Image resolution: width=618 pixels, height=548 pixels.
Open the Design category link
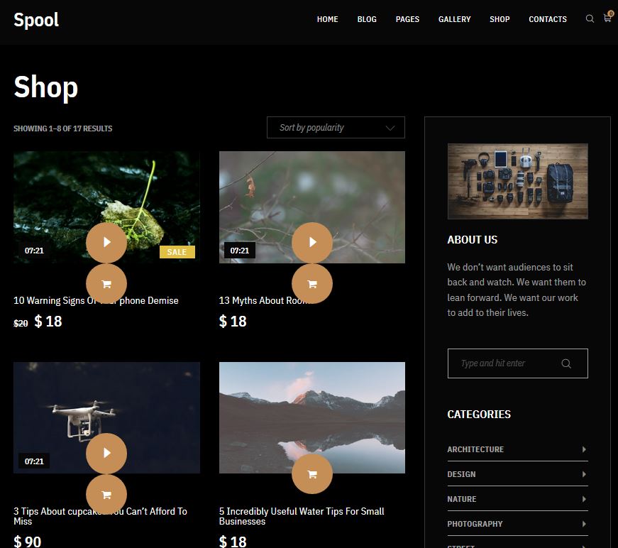461,474
